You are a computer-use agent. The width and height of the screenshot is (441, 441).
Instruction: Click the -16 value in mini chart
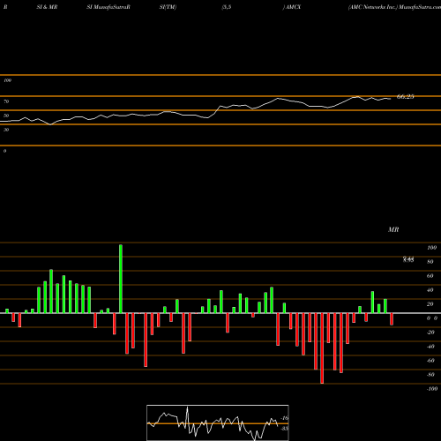[285, 418]
